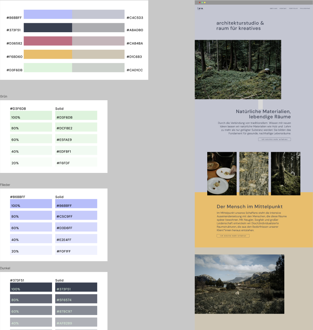Click the button below the Natürliche Materialien paragraph
Image resolution: width=313 pixels, height=330 pixels.
point(274,139)
